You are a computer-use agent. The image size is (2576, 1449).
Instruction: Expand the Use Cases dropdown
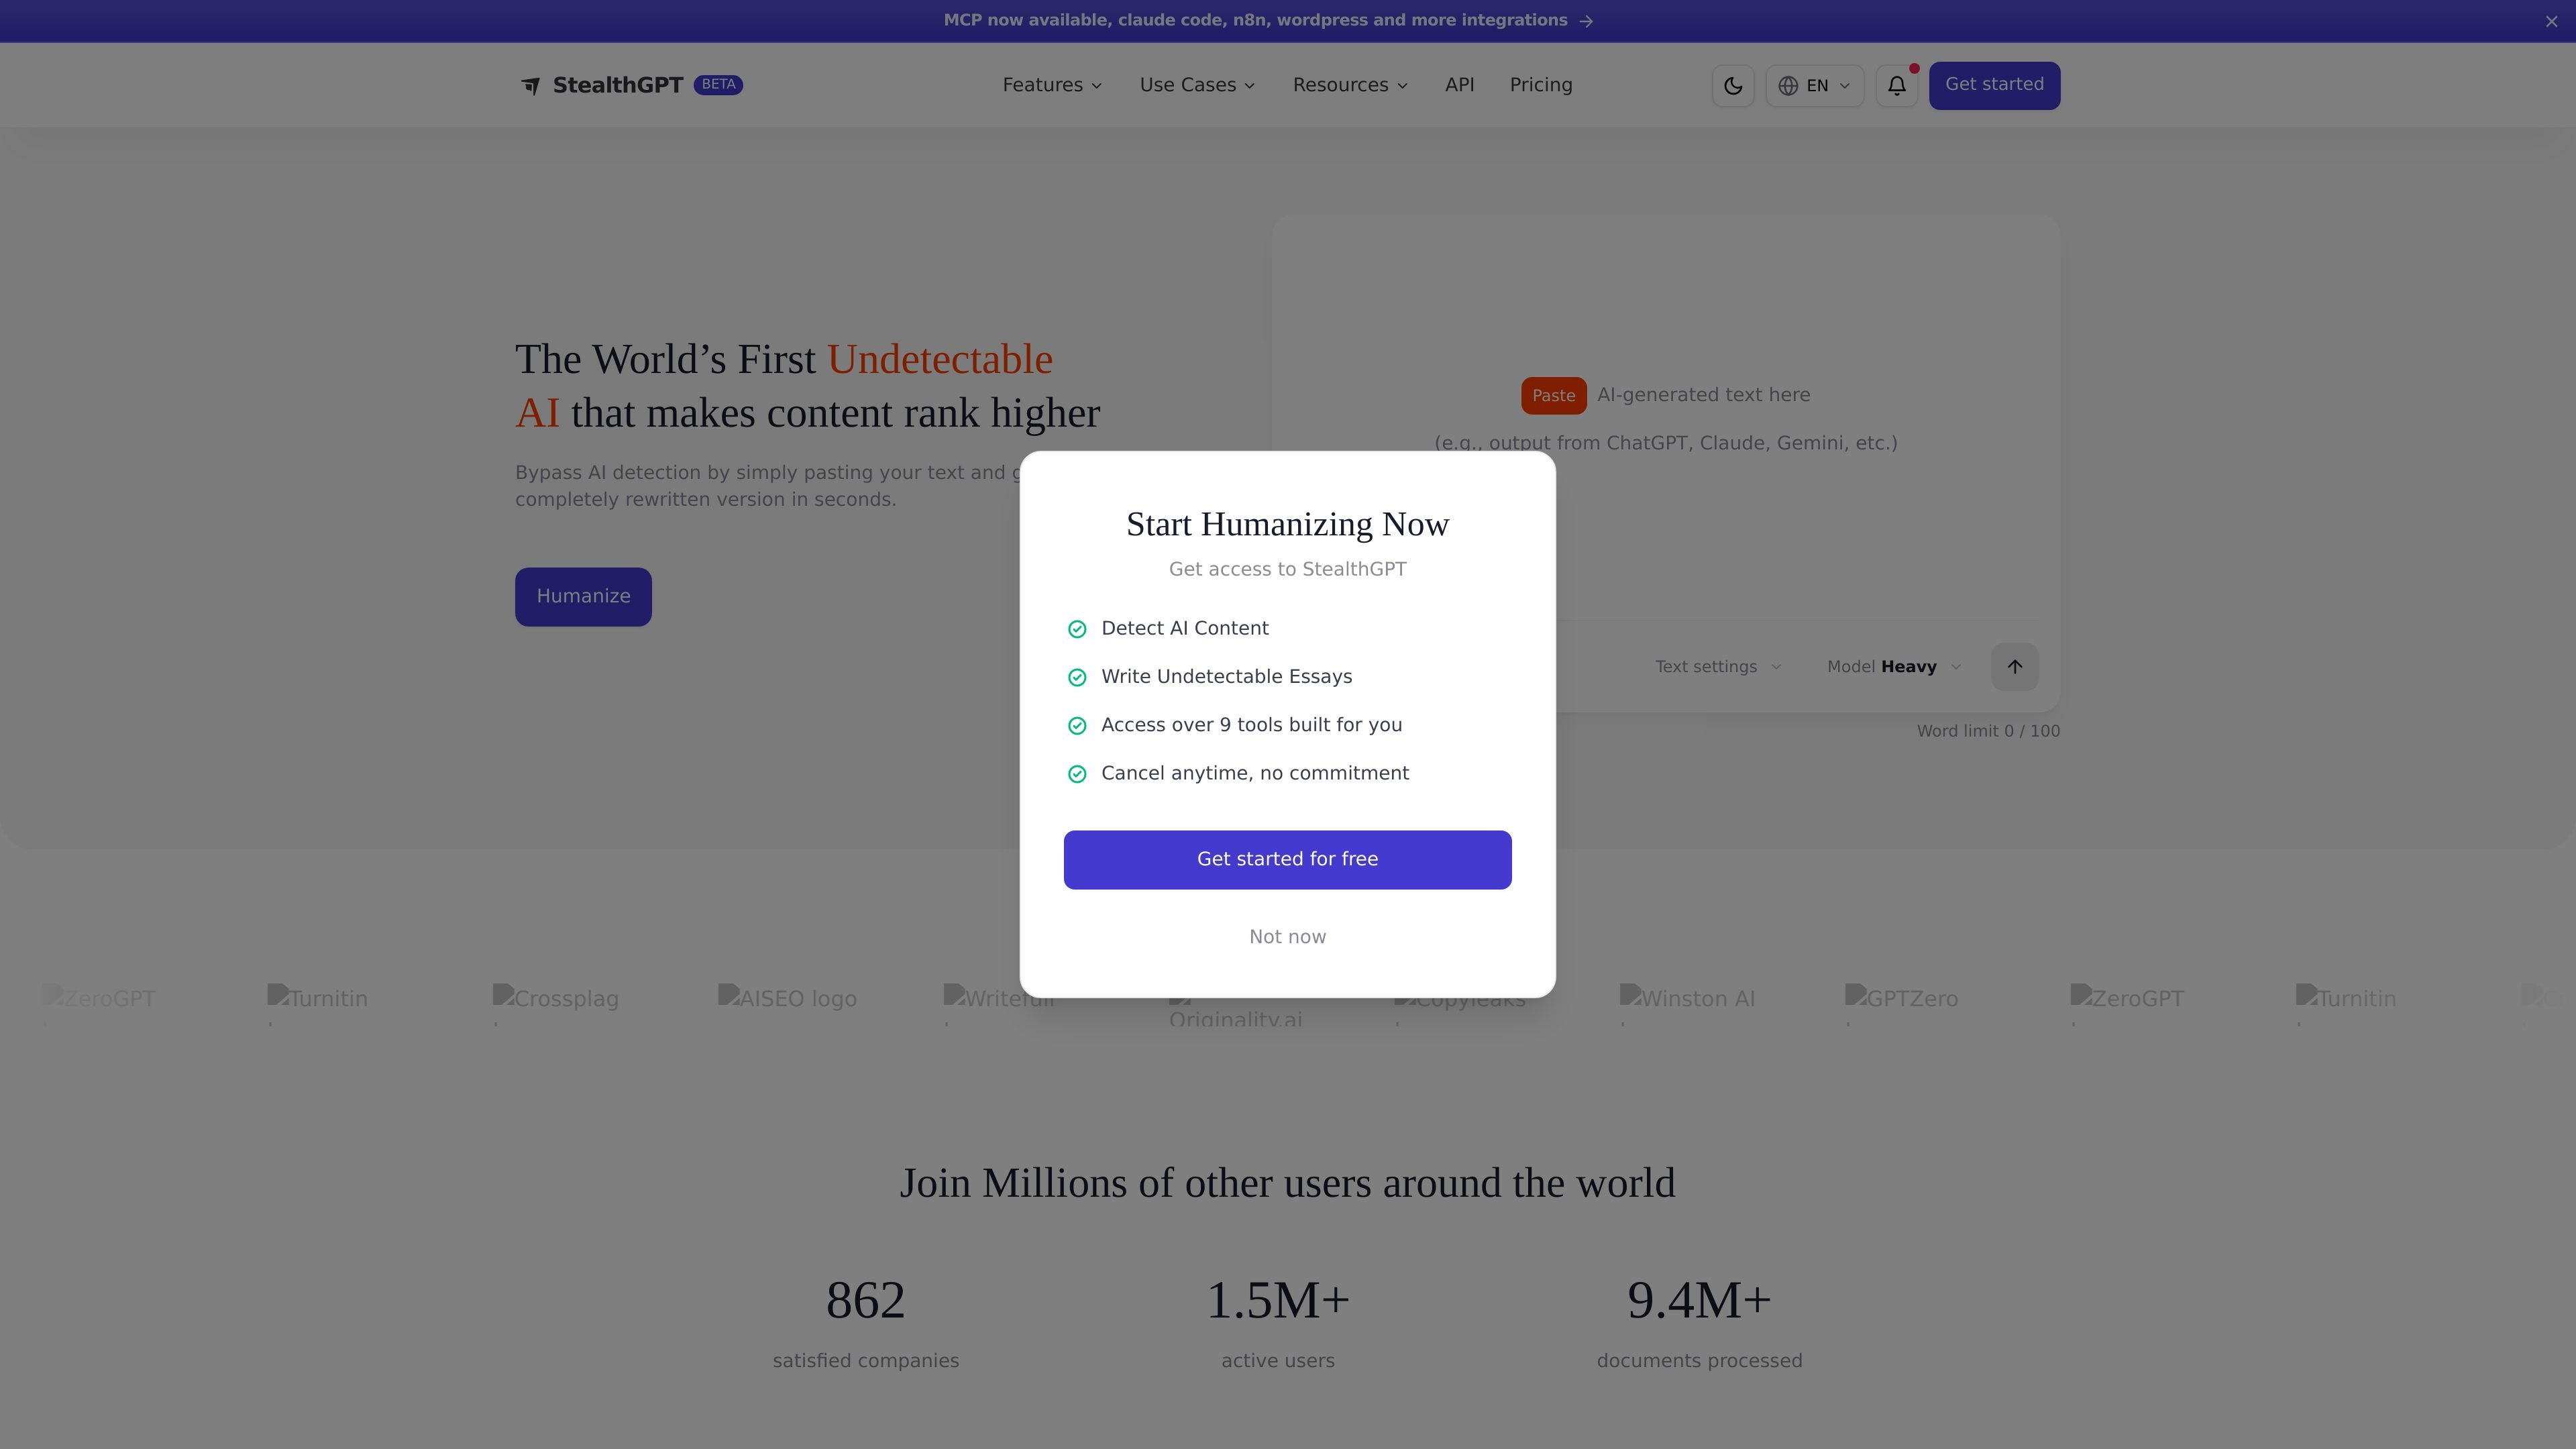coord(1197,85)
